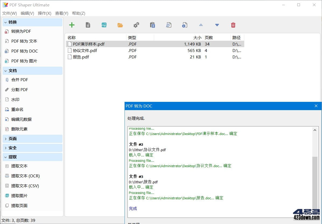Move file up with the up arrow
The width and height of the screenshot is (322, 224).
[201, 25]
